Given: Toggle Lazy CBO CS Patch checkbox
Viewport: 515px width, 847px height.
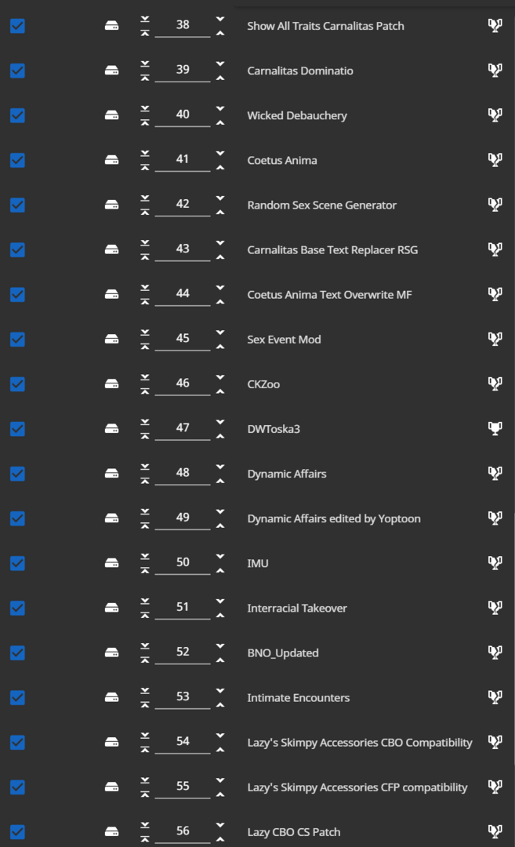Looking at the screenshot, I should pyautogui.click(x=17, y=832).
